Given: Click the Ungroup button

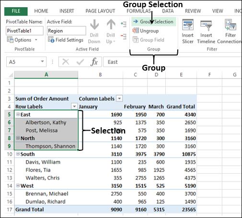Looking at the screenshot, I should point(146,31).
